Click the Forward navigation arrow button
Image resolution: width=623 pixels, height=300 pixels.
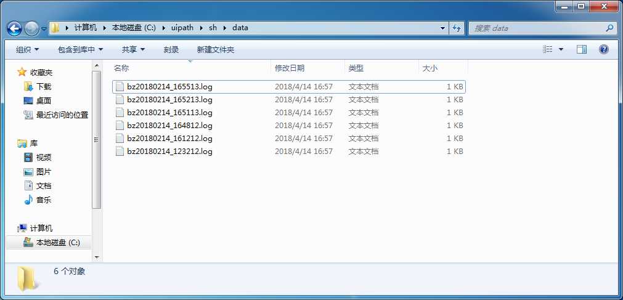pos(31,28)
